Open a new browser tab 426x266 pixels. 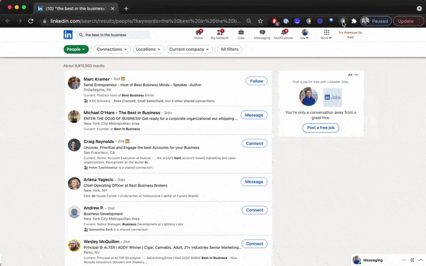(x=126, y=9)
